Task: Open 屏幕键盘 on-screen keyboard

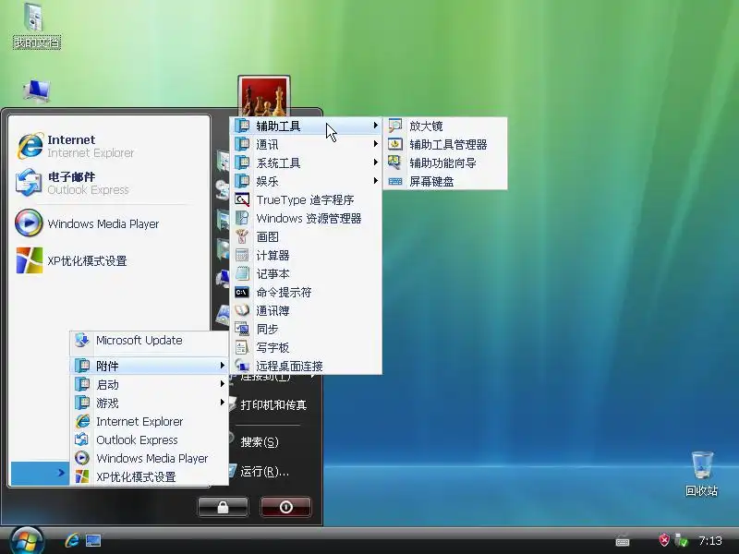Action: point(445,181)
